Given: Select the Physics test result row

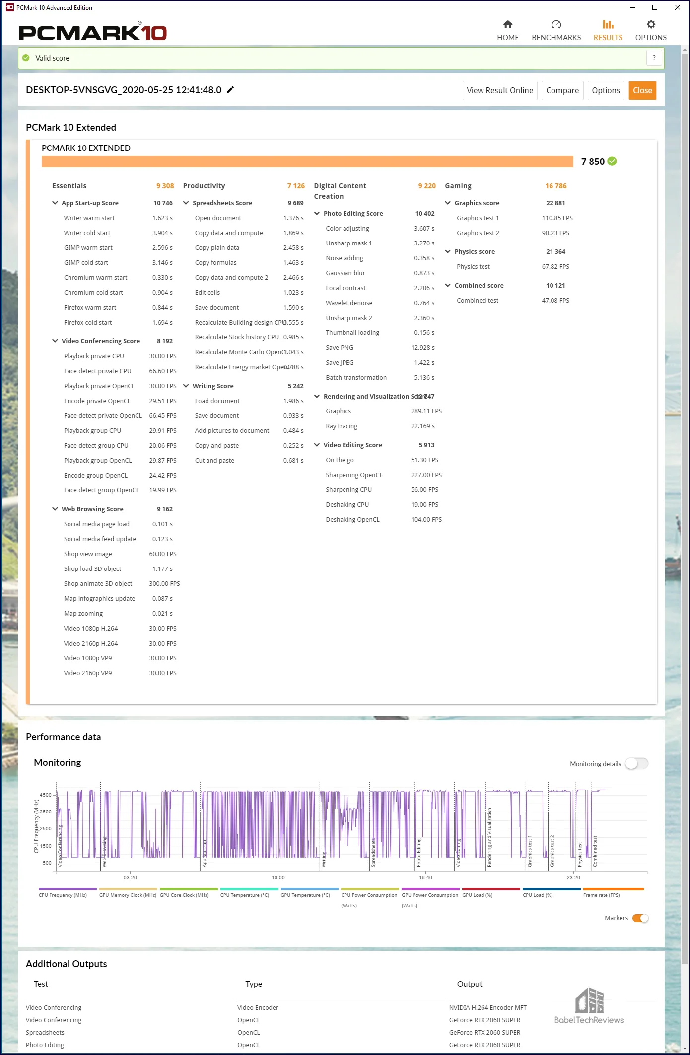Looking at the screenshot, I should click(x=513, y=267).
